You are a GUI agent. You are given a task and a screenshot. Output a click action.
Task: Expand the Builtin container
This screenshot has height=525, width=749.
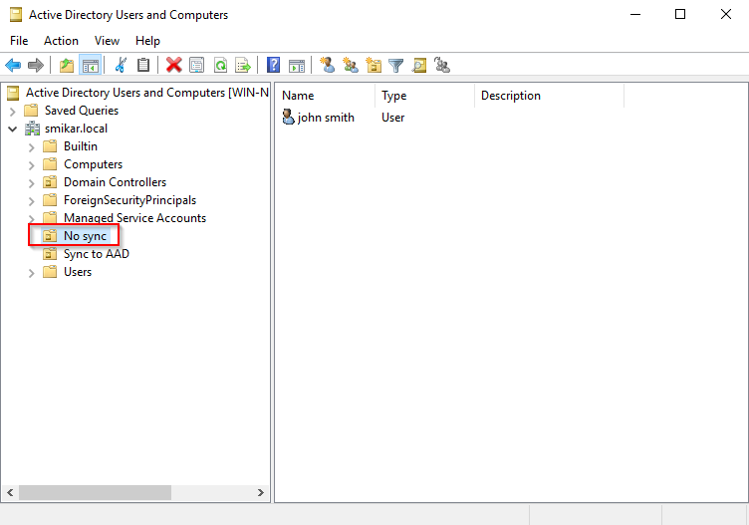click(32, 147)
